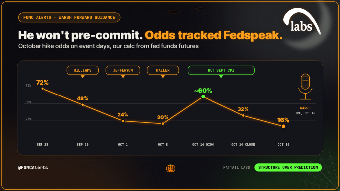
Task: Open the @FOMCAlerts handle
Action: [33, 167]
